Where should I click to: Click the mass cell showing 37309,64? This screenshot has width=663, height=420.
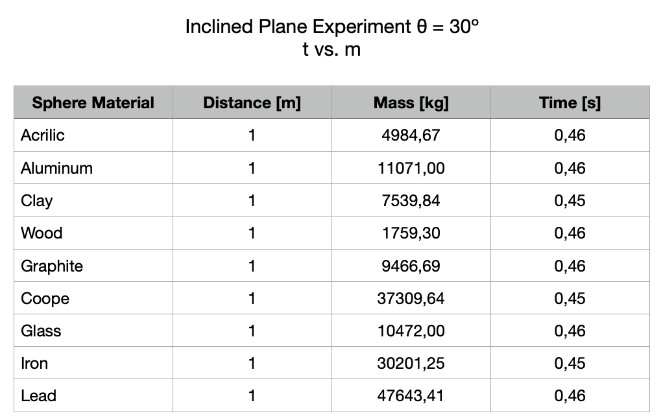click(x=411, y=299)
